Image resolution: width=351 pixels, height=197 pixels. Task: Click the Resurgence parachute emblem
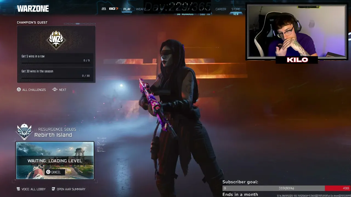tap(24, 132)
